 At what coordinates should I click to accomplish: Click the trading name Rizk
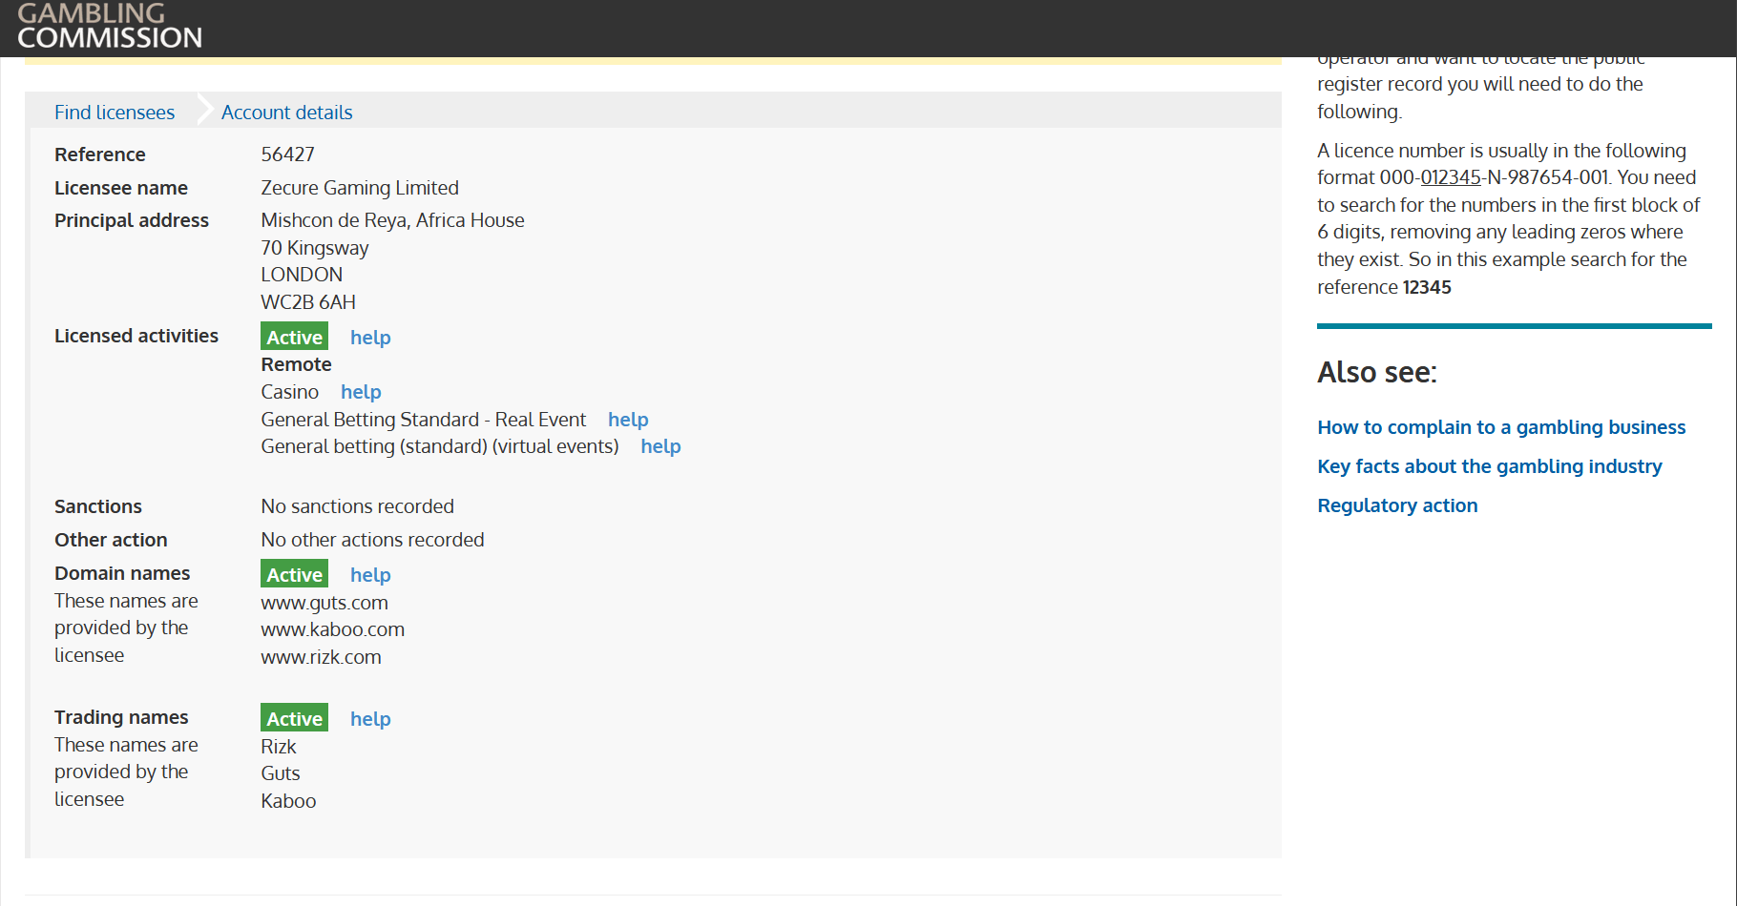[279, 747]
